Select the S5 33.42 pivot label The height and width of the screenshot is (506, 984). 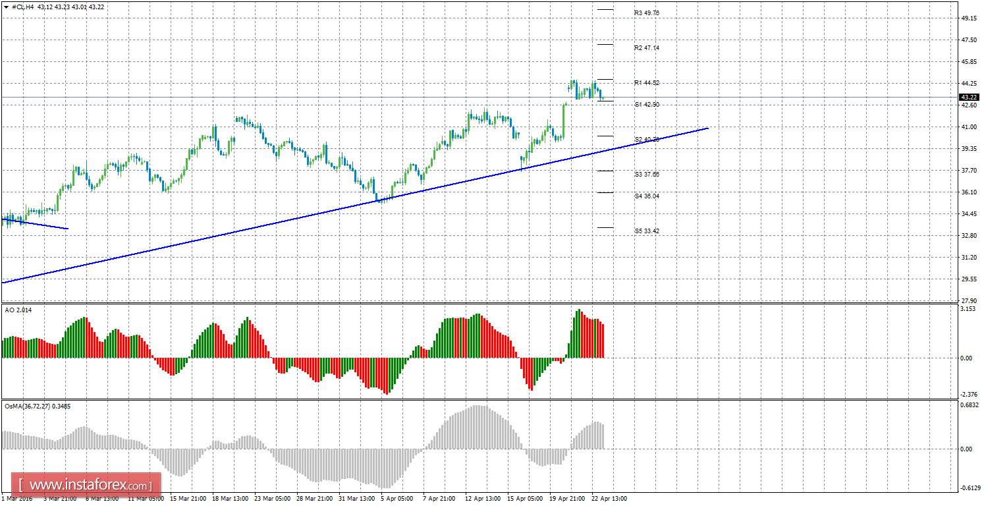click(x=647, y=231)
